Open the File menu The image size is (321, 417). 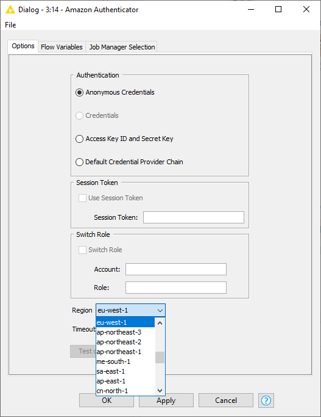(10, 25)
